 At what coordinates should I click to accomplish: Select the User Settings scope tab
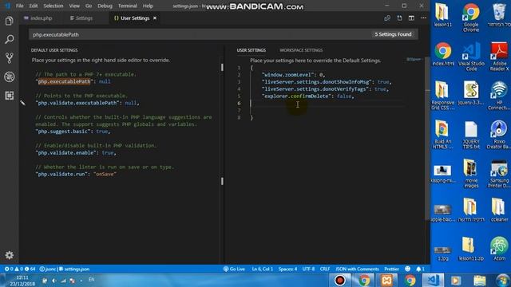point(252,50)
